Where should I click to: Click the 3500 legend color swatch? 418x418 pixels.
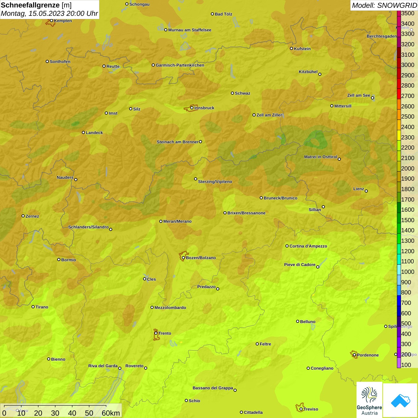pos(399,13)
